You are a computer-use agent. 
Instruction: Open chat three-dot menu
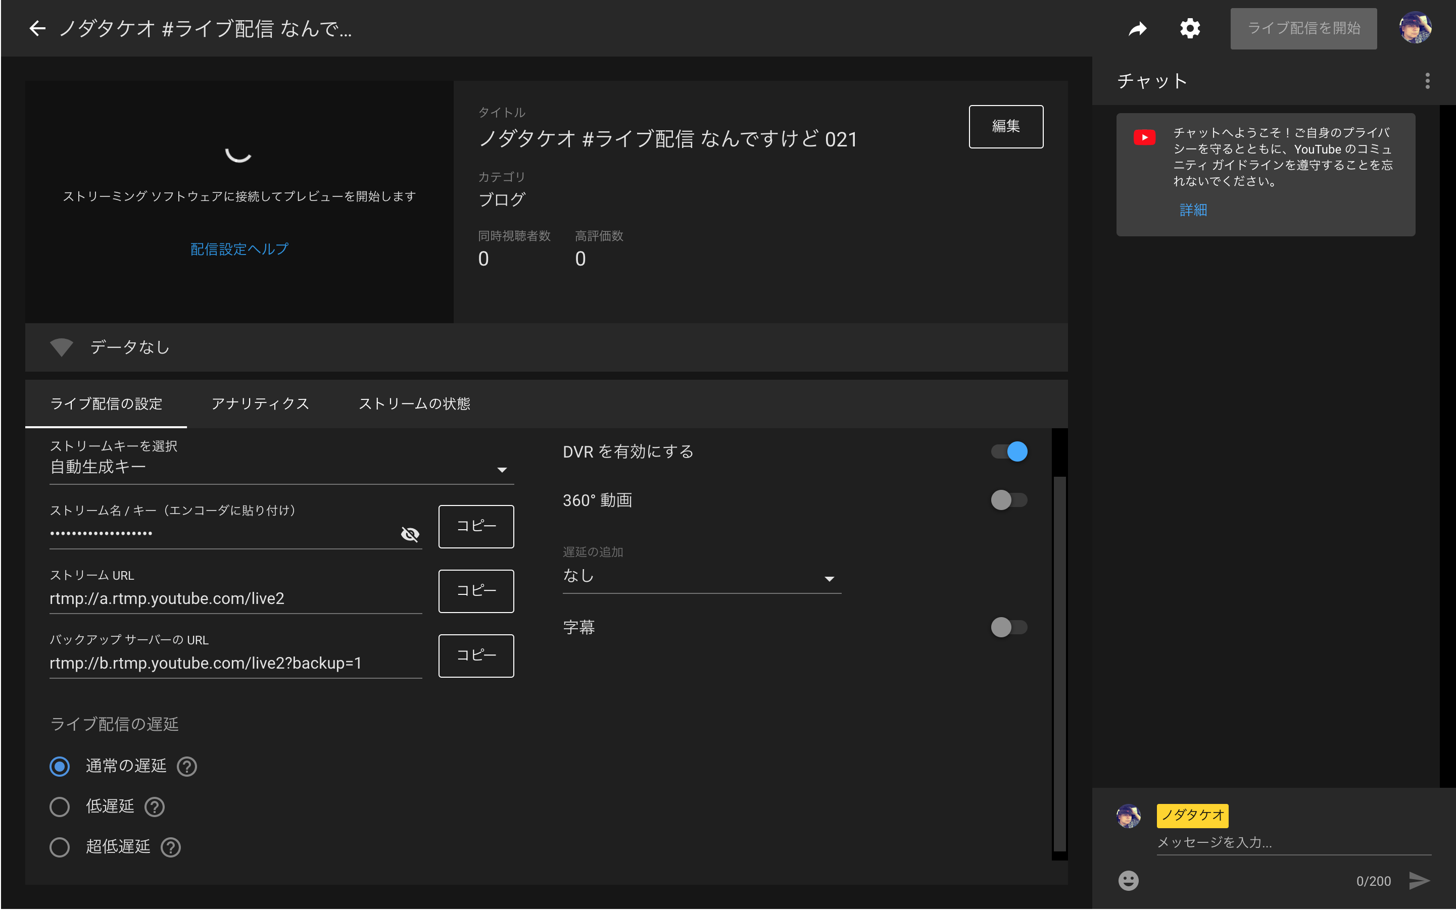[1427, 81]
